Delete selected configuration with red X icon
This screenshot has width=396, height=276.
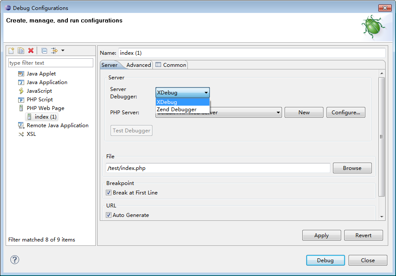[x=31, y=51]
